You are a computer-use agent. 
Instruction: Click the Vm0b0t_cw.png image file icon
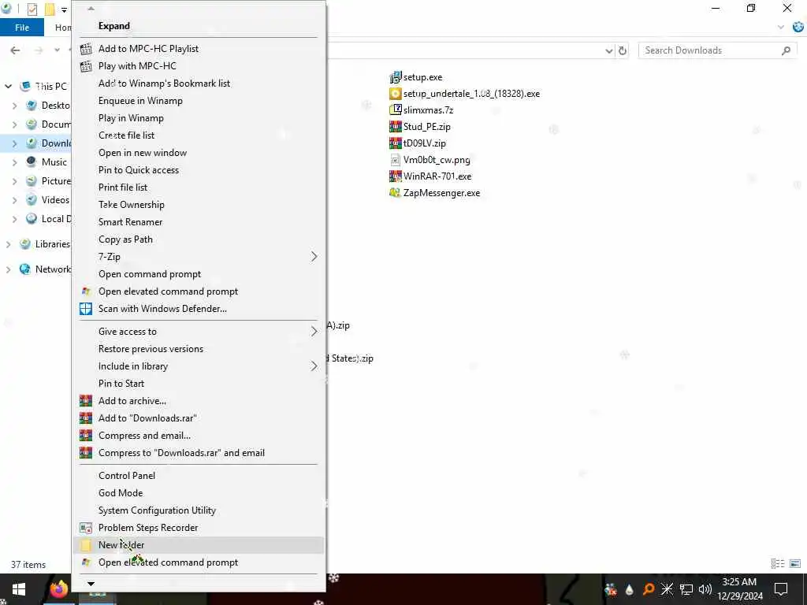click(x=396, y=160)
